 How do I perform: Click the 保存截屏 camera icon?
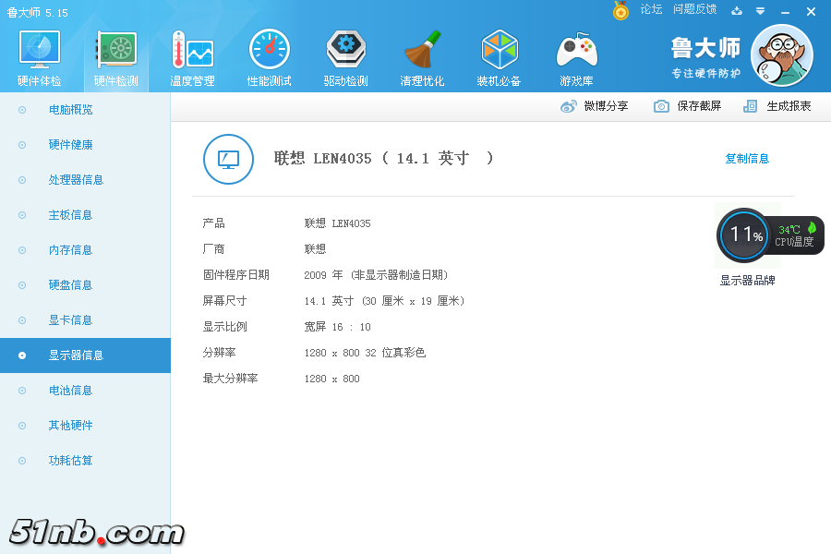661,106
